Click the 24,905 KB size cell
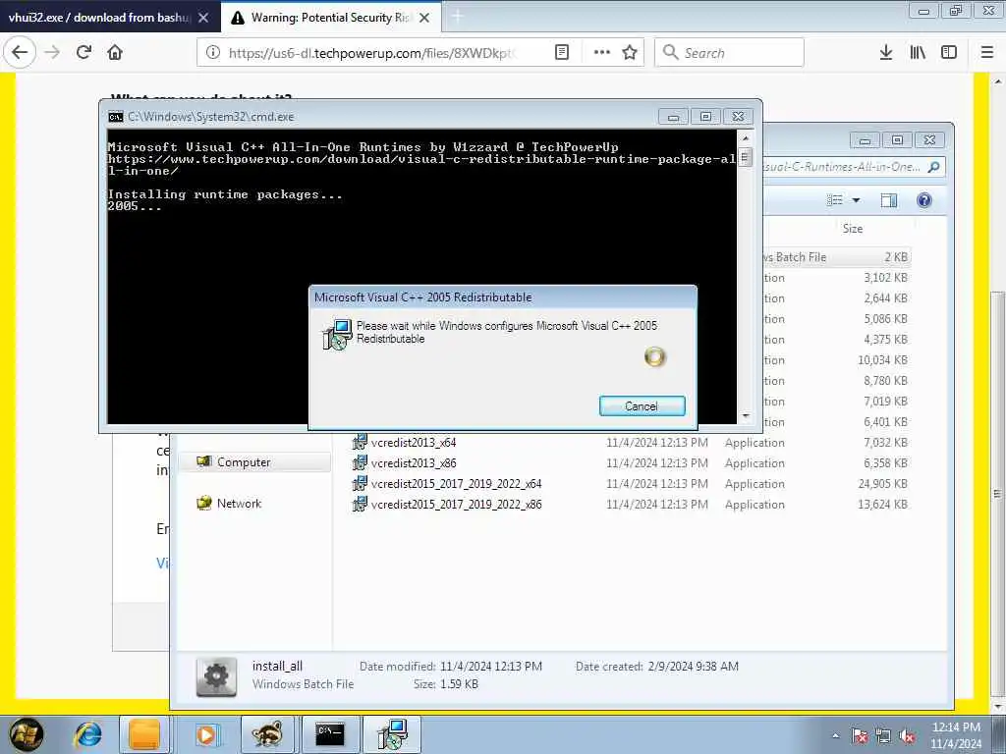Screen dimensions: 1006x754 click(883, 483)
